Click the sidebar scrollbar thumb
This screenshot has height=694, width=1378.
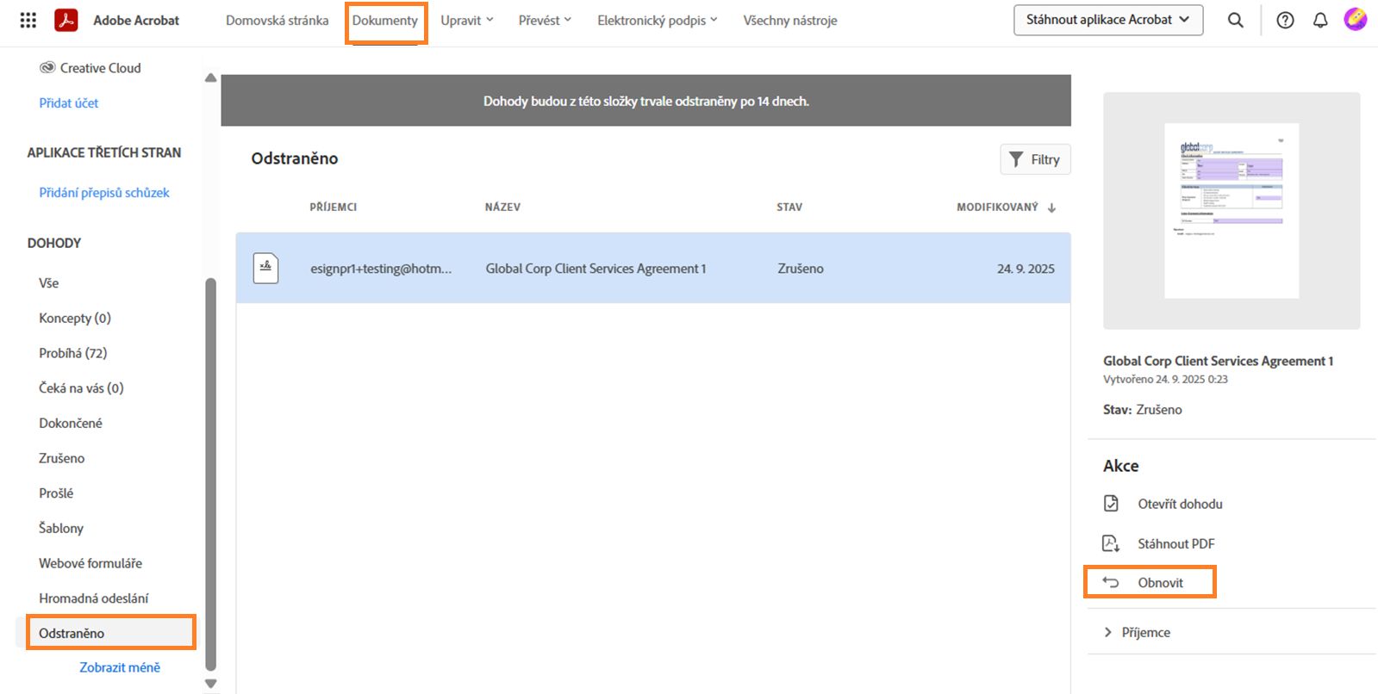210,474
